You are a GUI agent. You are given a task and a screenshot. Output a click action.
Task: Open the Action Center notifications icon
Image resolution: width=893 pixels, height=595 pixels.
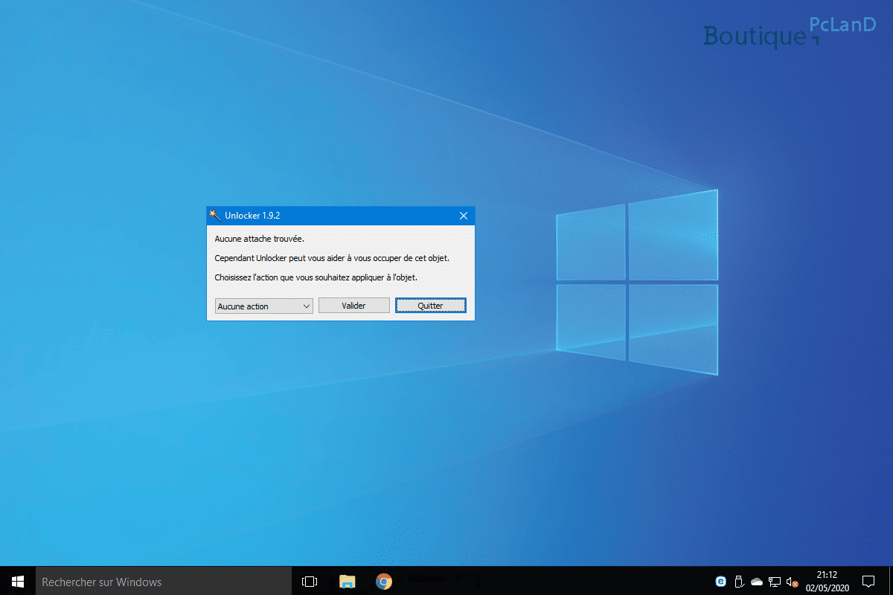point(868,582)
